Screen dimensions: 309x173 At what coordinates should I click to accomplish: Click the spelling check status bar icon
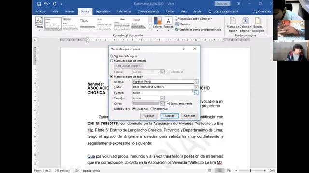tap(77, 171)
